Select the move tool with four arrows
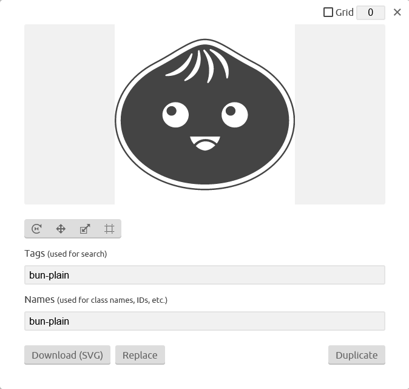Viewport: 409px width, 389px height. coord(61,229)
